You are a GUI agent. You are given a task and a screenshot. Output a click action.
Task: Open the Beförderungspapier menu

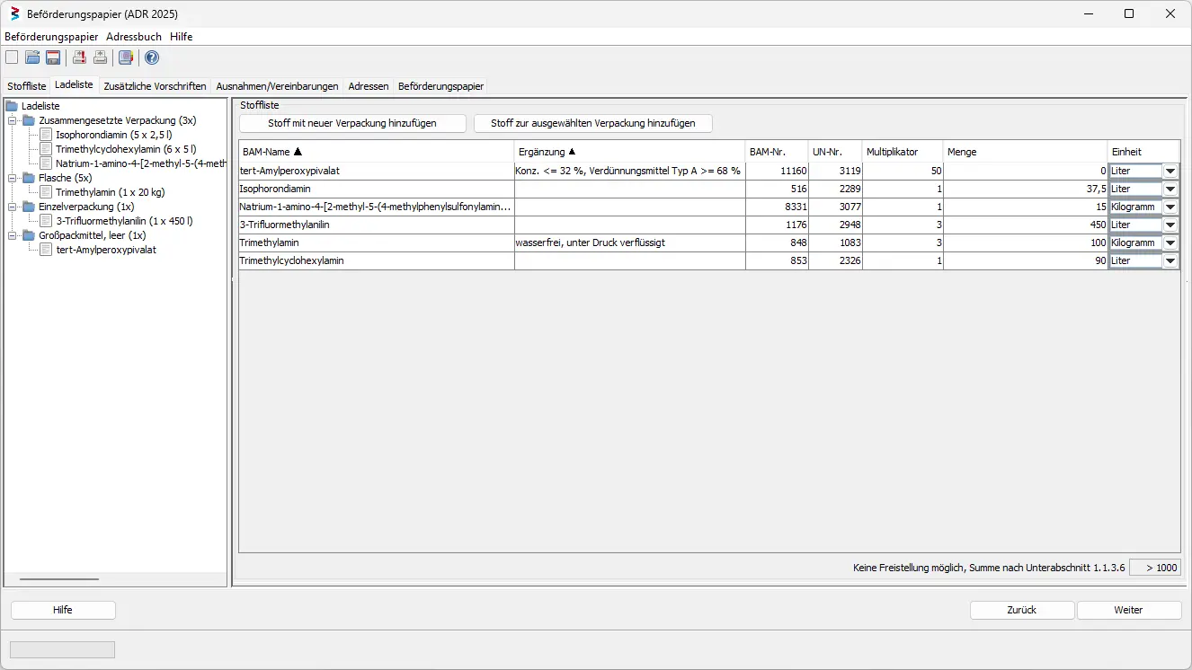(51, 37)
